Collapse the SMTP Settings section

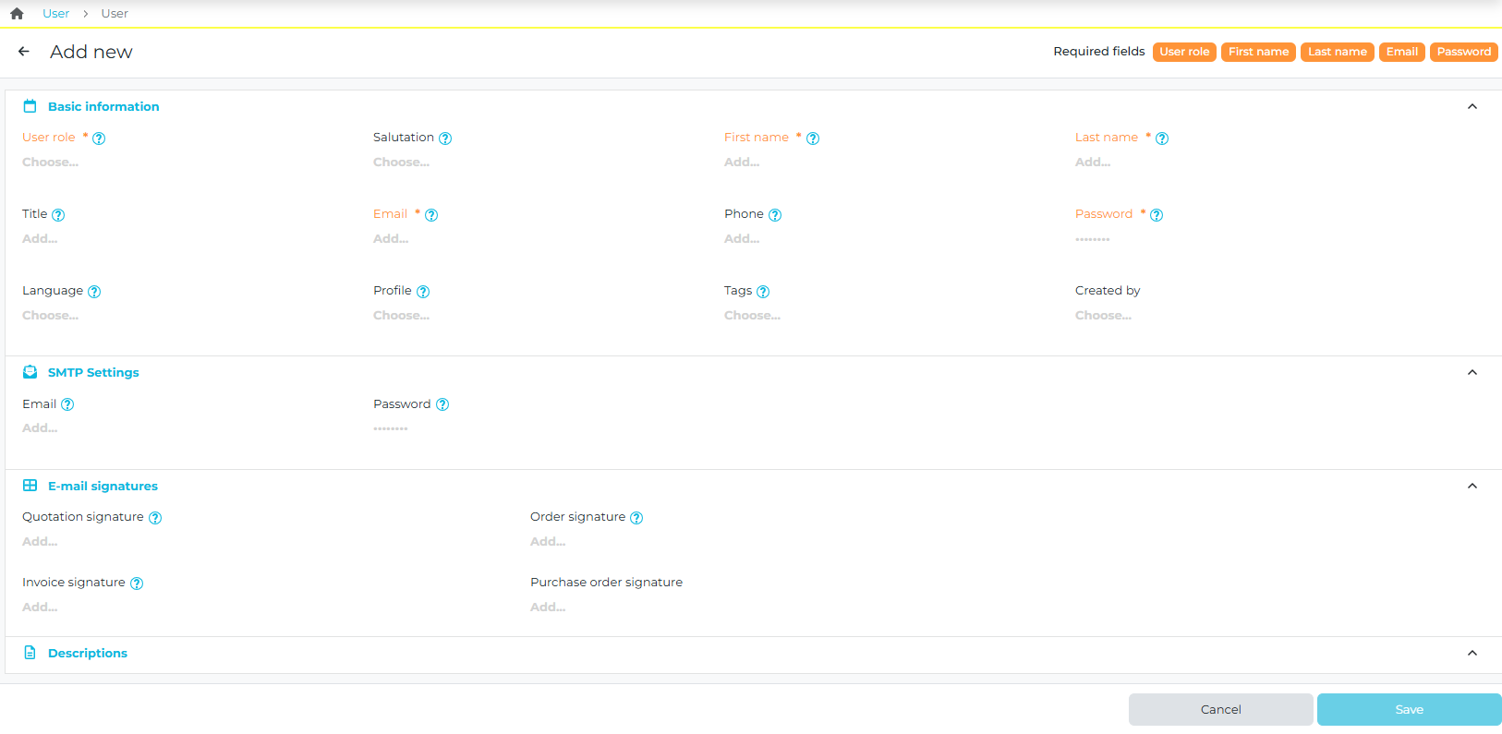1472,373
